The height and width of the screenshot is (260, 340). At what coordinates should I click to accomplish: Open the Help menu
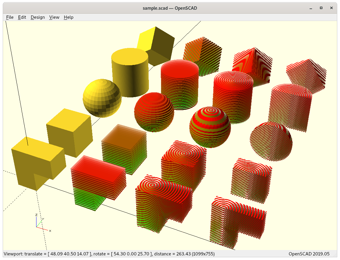coord(68,17)
